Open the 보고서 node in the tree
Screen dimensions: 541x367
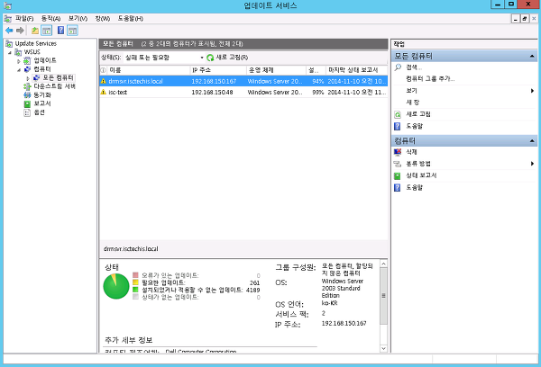point(42,103)
